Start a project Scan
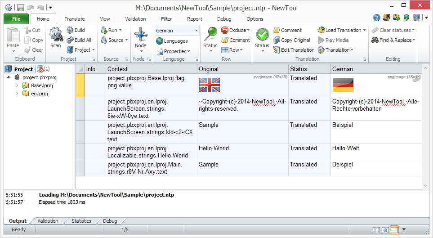Viewport: 433px width, 238px height. 56,38
